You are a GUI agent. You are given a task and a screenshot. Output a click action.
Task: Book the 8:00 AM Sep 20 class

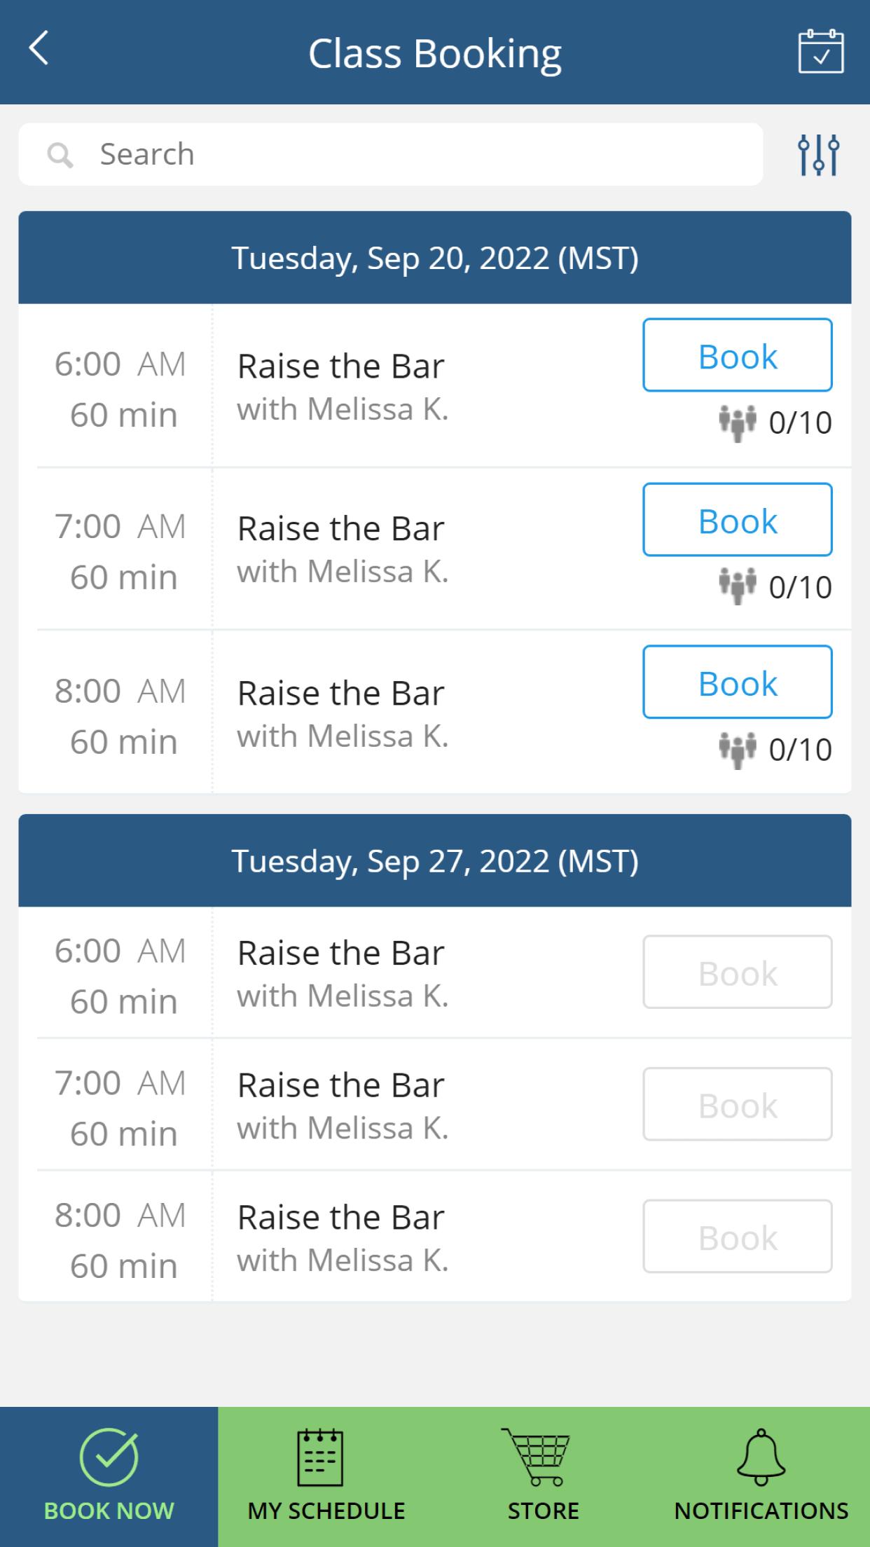pos(738,682)
